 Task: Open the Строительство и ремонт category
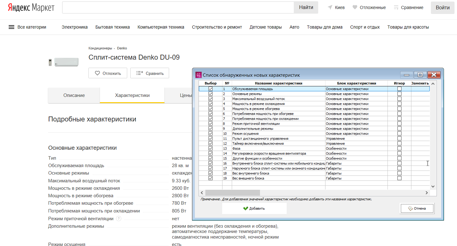click(x=217, y=27)
